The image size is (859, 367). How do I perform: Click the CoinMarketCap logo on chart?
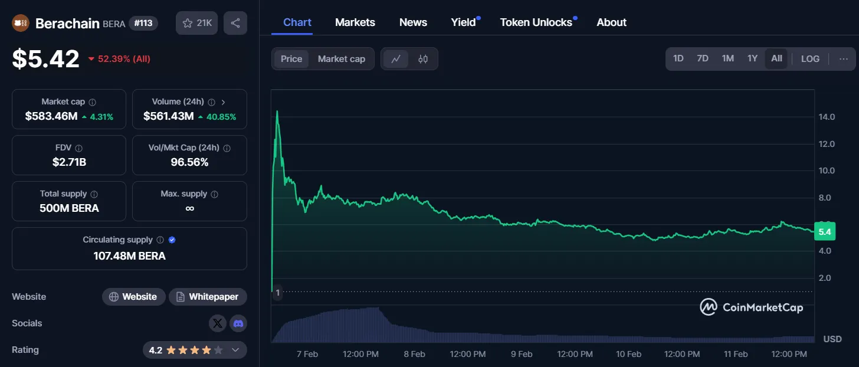pyautogui.click(x=751, y=307)
